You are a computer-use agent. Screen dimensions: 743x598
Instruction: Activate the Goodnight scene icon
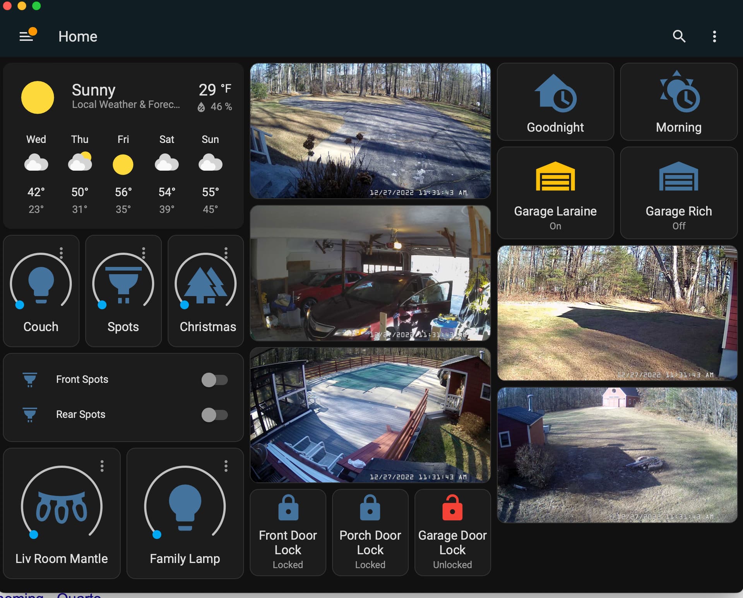(x=555, y=94)
